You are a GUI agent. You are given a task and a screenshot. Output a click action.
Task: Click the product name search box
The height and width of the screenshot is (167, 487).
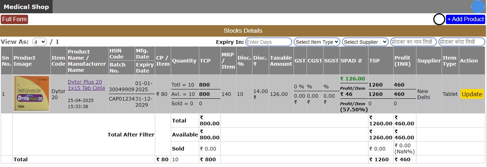414,42
